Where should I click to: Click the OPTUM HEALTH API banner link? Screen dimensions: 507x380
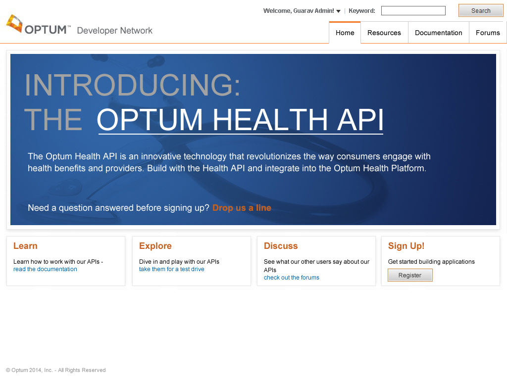240,119
